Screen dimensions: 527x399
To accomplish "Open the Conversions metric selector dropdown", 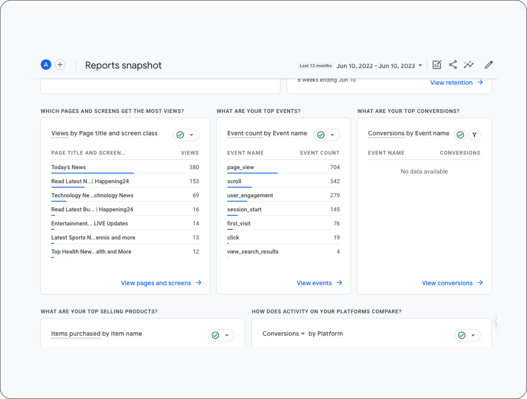I will point(283,334).
